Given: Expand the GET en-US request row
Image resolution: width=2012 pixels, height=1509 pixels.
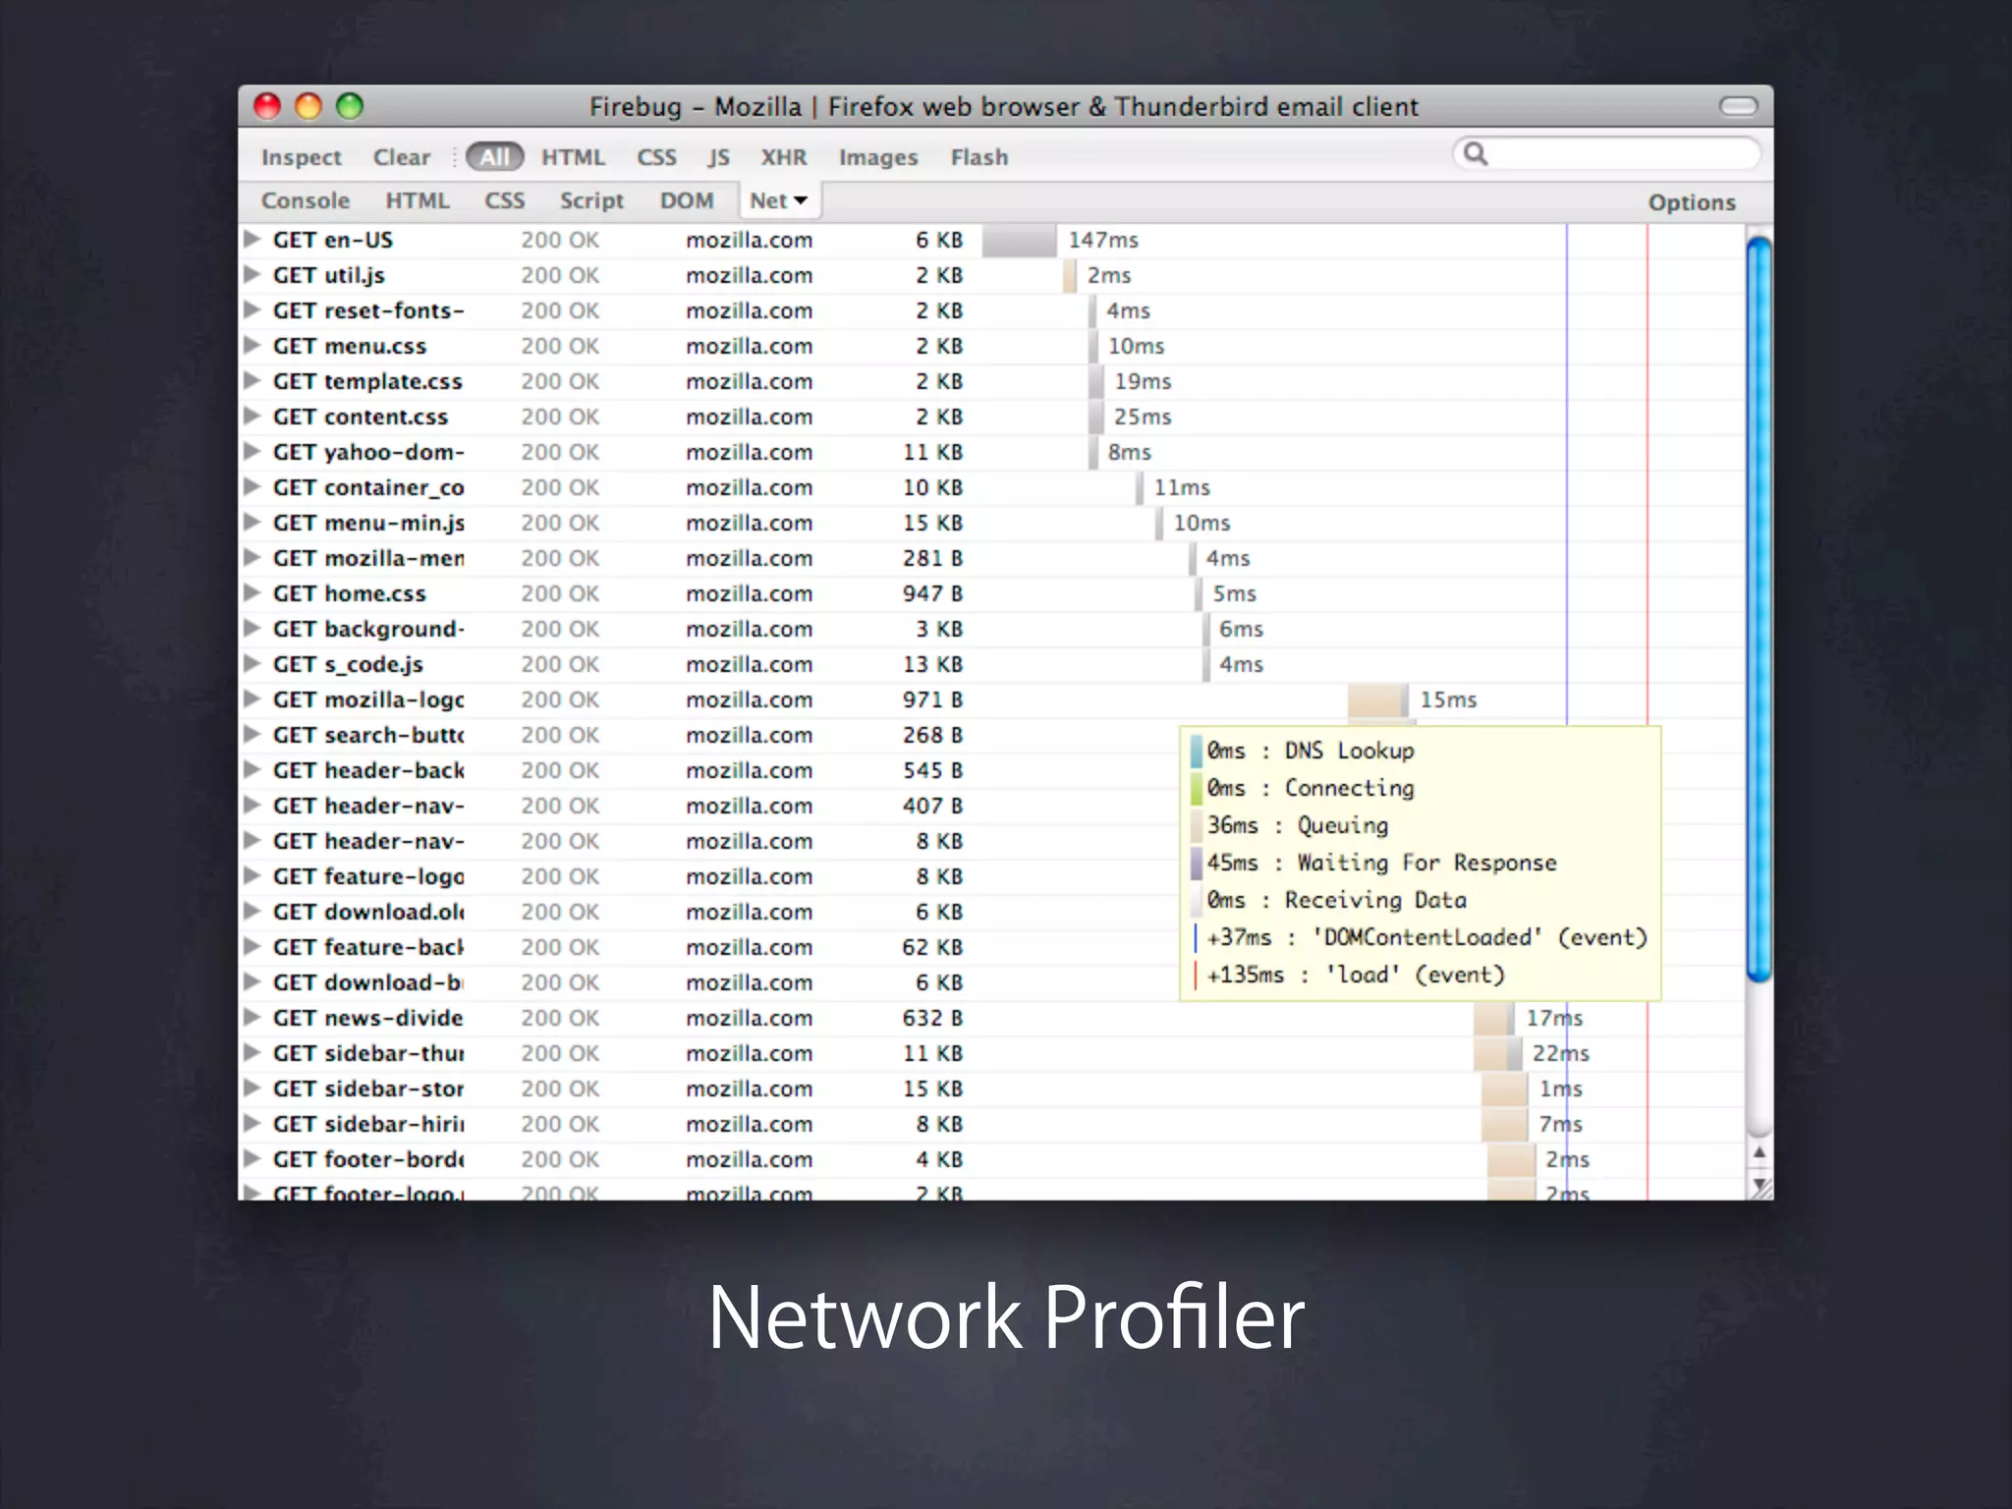Looking at the screenshot, I should click(x=252, y=239).
